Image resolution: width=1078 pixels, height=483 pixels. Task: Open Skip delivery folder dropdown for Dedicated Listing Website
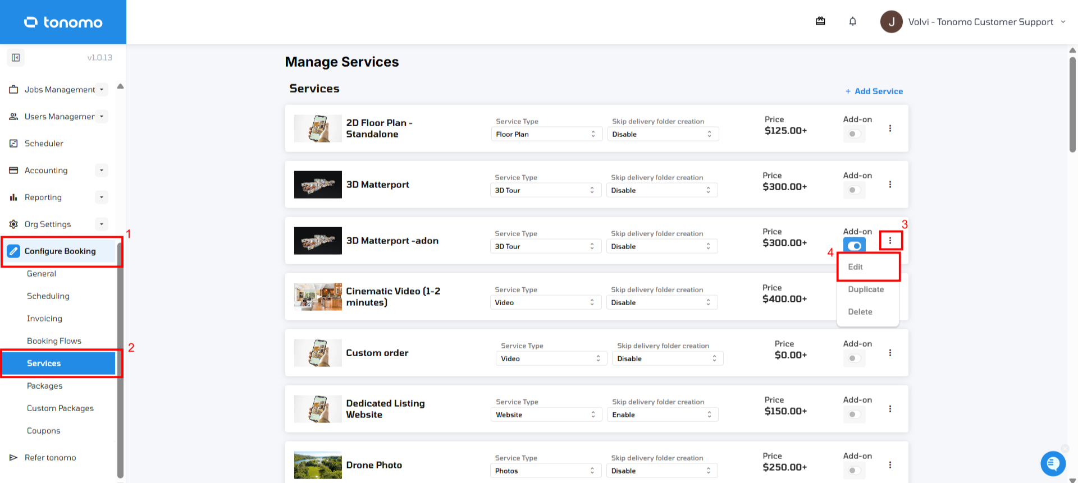tap(663, 415)
